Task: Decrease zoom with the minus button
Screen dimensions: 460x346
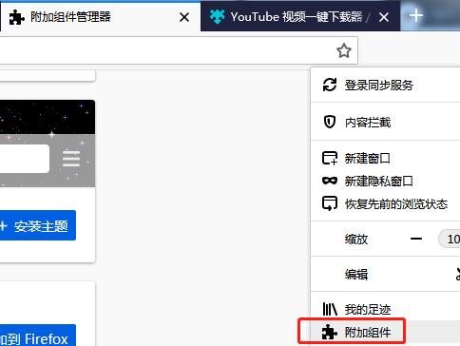Action: point(416,239)
